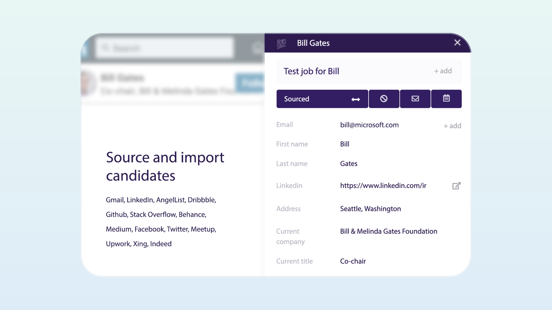
Task: Click the 100 logo icon in panel header
Action: tap(281, 43)
